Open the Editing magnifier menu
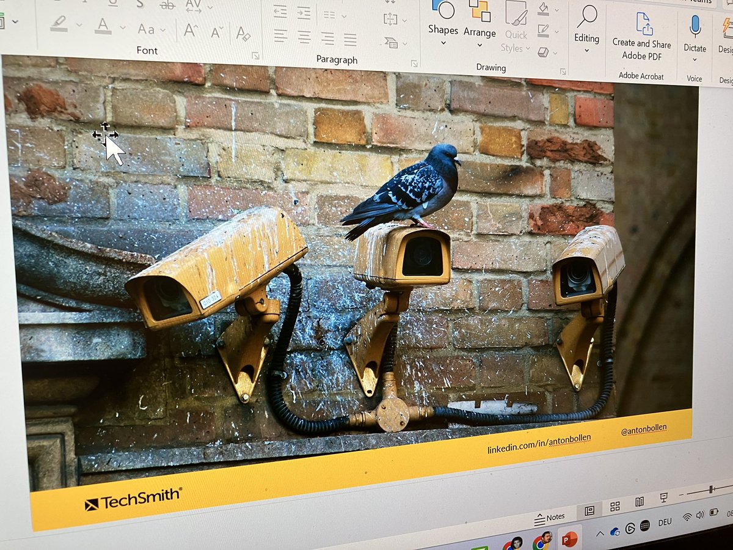Viewport: 733px width, 550px height. coord(587,29)
